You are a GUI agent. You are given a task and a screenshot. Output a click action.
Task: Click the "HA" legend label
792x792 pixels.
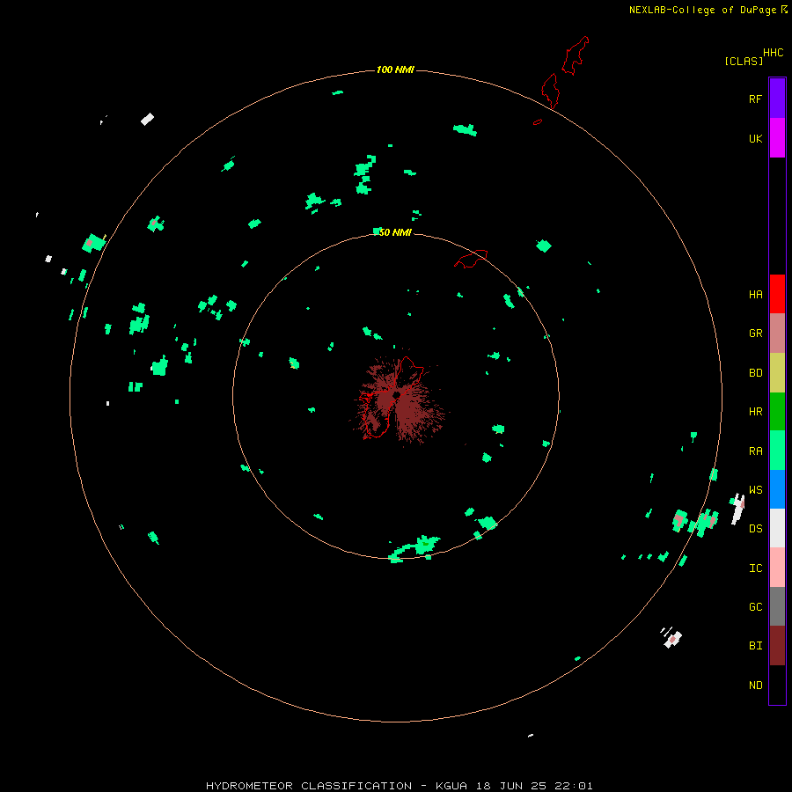[755, 295]
